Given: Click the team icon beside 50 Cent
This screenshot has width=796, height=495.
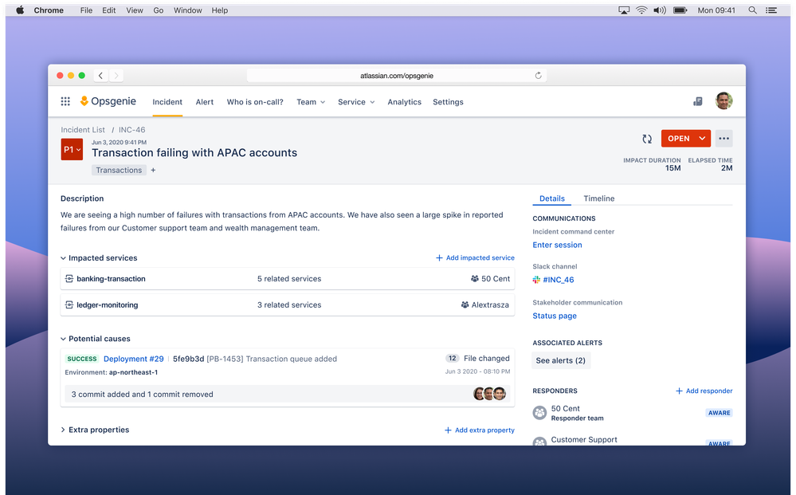Looking at the screenshot, I should [x=475, y=279].
